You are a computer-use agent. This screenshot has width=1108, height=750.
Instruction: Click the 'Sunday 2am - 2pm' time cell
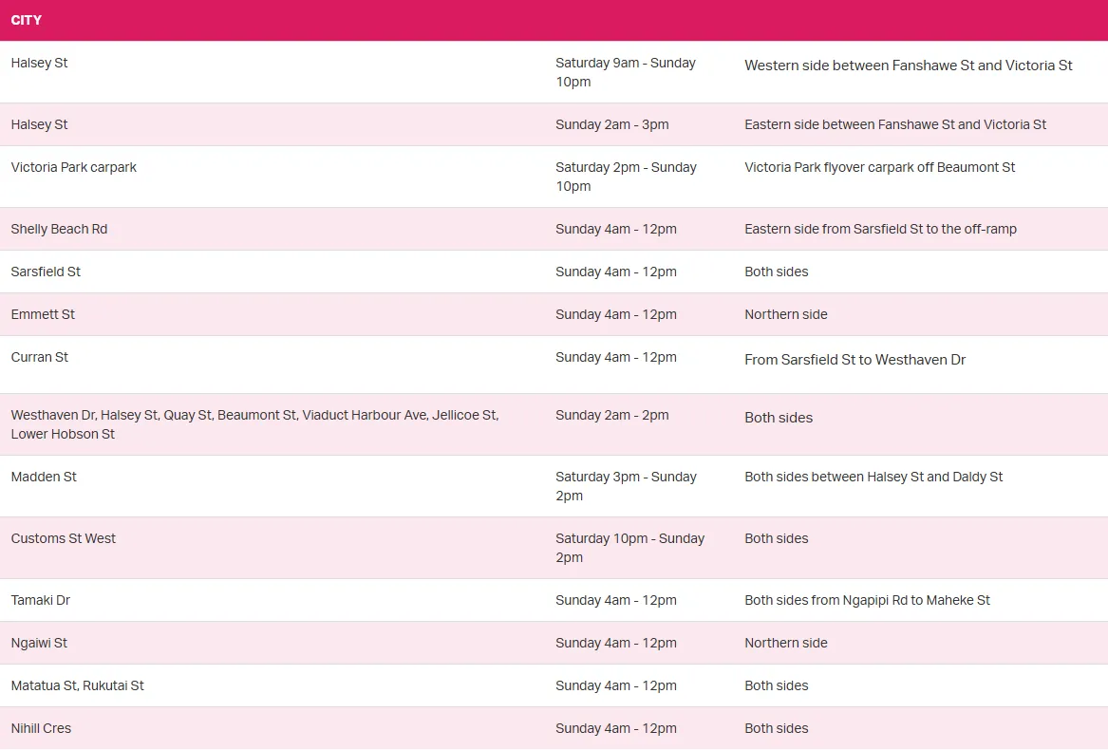[x=612, y=415]
